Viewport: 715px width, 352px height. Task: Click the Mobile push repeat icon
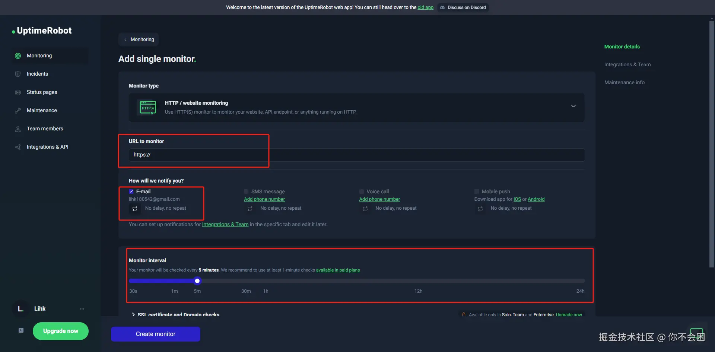480,209
